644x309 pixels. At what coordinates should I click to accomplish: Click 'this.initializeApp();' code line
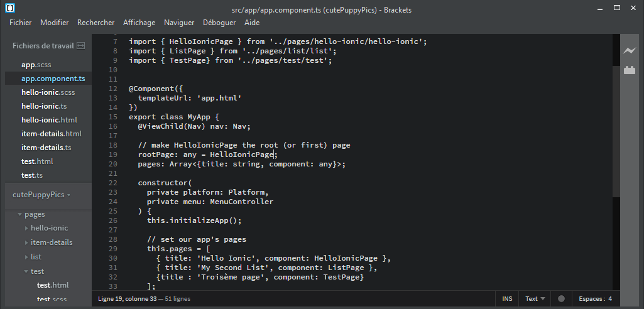click(194, 221)
